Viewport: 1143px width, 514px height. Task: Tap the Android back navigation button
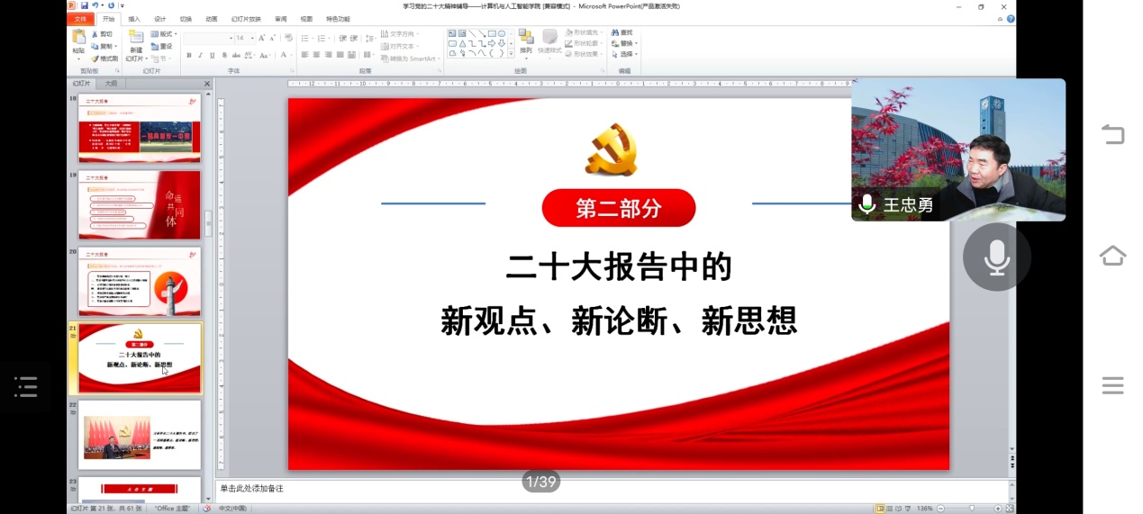(x=1112, y=134)
